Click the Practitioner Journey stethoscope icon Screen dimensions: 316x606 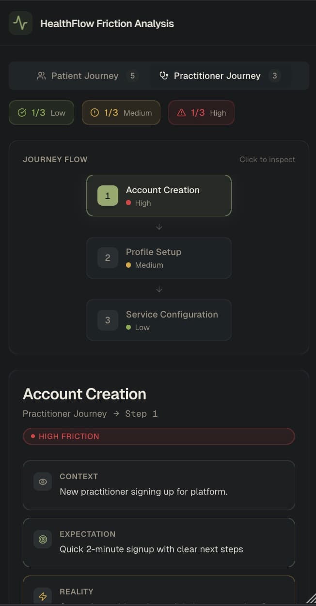coord(164,76)
